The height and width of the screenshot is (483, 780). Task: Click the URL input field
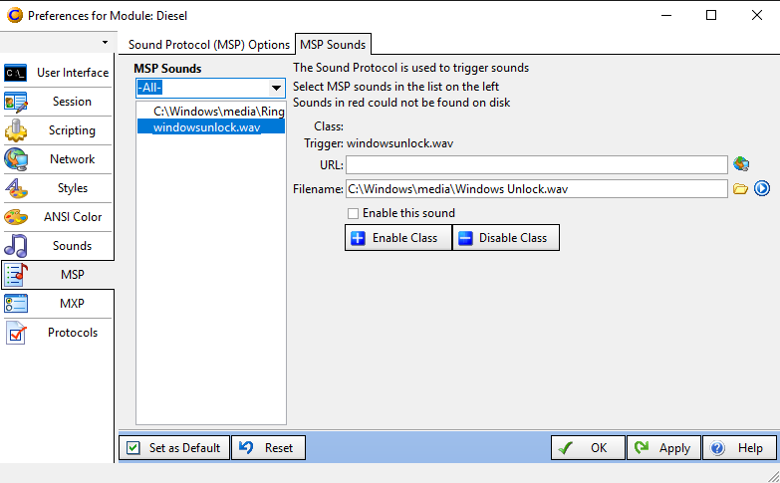[537, 164]
